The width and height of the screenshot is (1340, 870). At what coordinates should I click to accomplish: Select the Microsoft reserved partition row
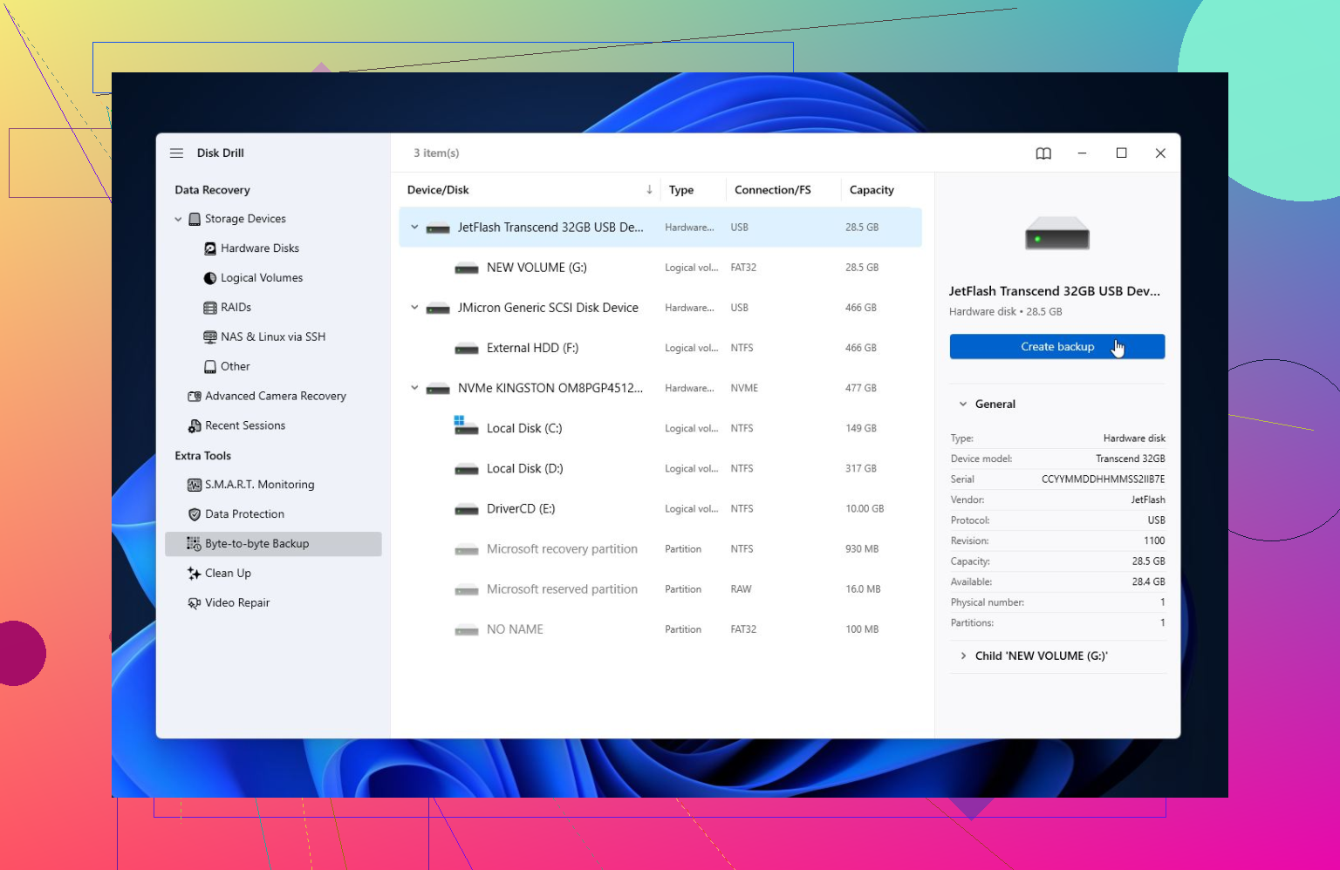(x=660, y=589)
